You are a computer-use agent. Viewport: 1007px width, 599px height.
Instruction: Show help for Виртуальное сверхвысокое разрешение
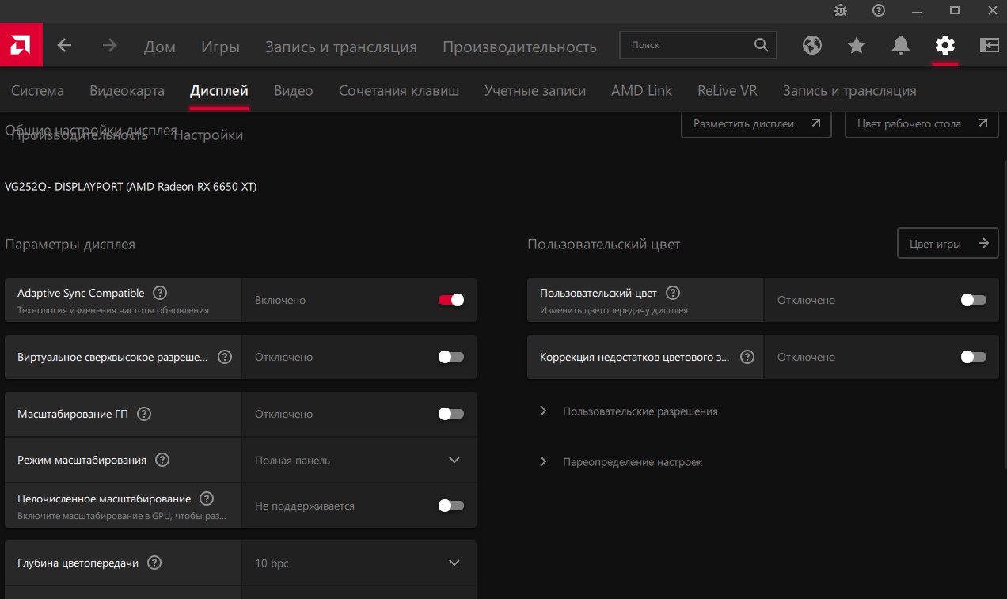[225, 357]
